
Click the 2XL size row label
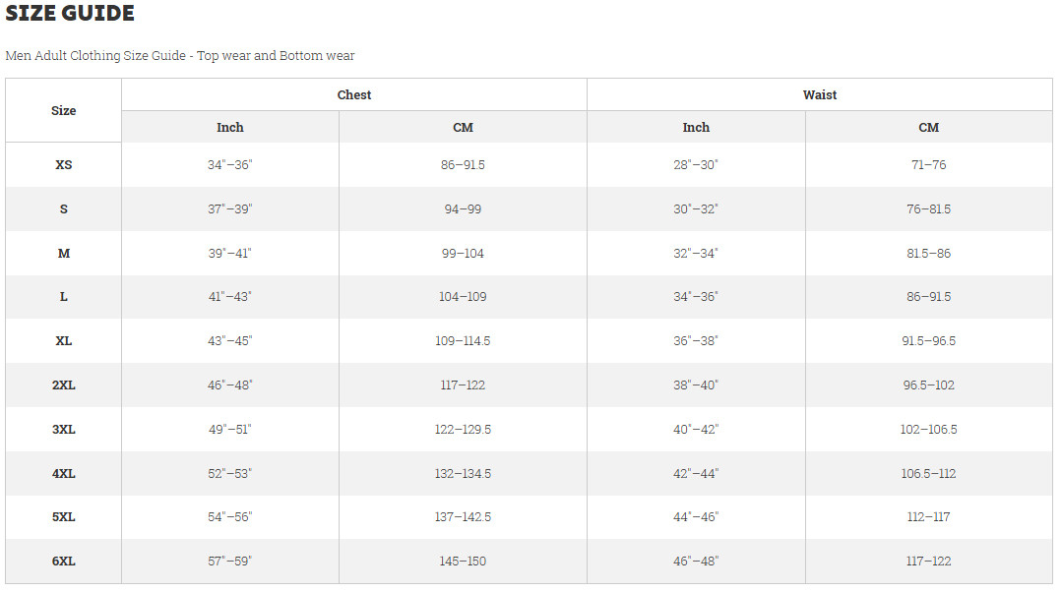(x=64, y=385)
